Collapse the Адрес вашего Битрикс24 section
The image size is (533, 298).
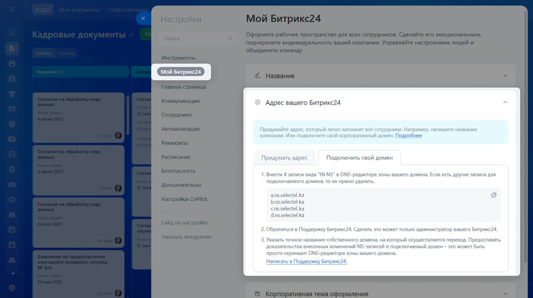(505, 102)
